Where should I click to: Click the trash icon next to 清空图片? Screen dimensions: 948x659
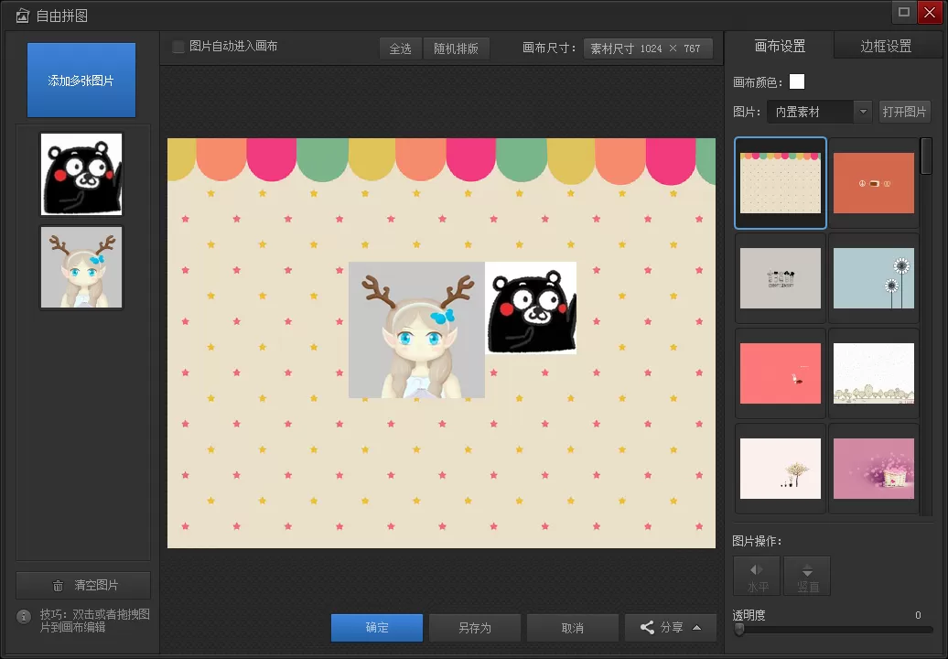tap(58, 585)
